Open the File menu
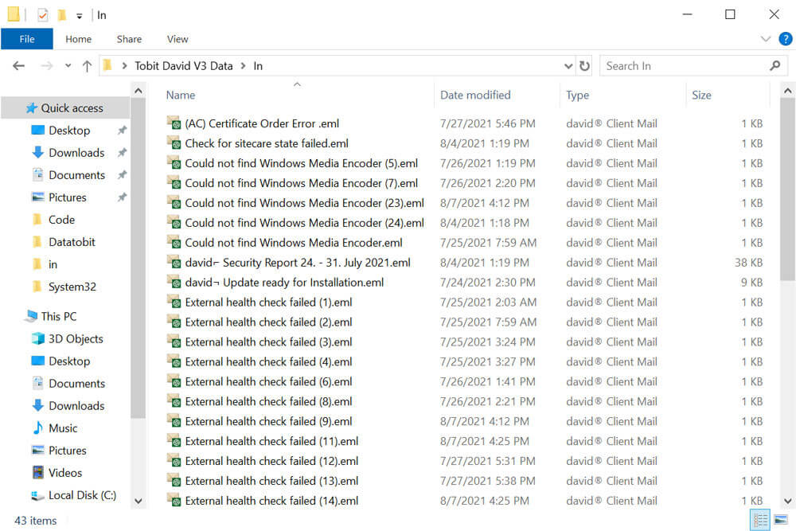796x531 pixels. (x=26, y=39)
